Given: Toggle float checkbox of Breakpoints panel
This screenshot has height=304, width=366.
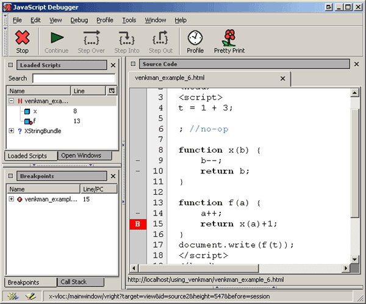Looking at the screenshot, I should click(x=10, y=176).
